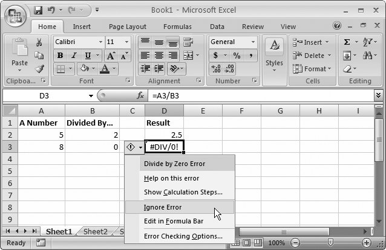
Task: Toggle Underline formatting
Action: pyautogui.click(x=88, y=56)
